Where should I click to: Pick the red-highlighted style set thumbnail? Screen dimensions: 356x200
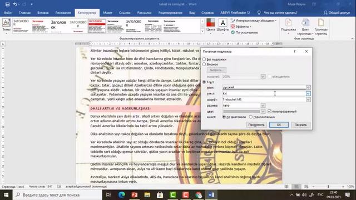point(97,26)
